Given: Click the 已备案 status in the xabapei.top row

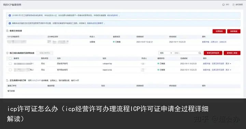Looking at the screenshot, I should click(161, 63).
